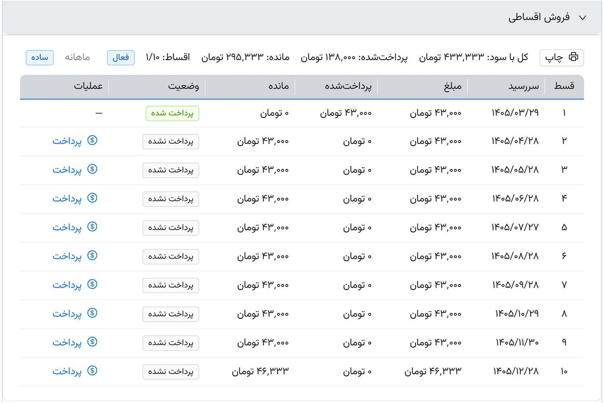Click the dollar icon for installment 8
604x403 pixels.
coord(92,313)
